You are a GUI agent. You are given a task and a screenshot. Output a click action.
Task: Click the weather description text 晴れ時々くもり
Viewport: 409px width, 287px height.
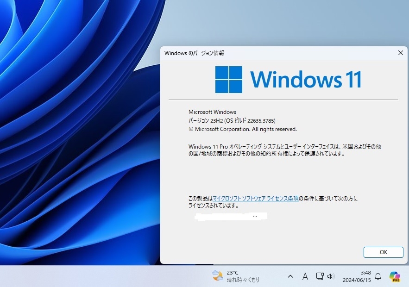click(x=243, y=280)
